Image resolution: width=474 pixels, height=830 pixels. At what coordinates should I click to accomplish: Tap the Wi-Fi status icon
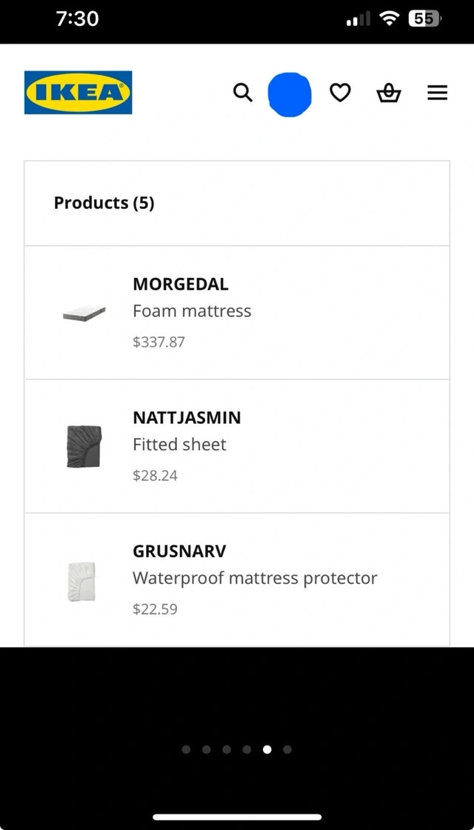click(390, 19)
